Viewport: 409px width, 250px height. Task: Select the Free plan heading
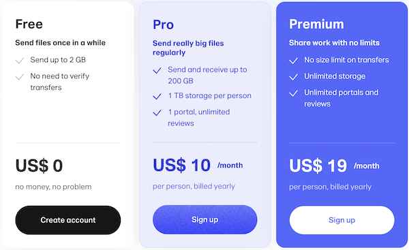point(29,24)
